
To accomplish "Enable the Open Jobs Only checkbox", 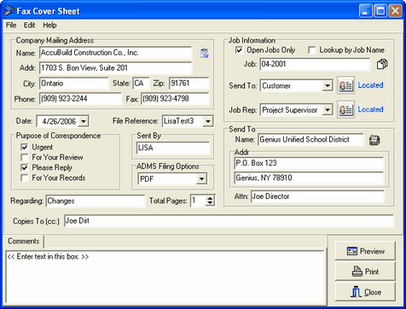I will click(239, 50).
